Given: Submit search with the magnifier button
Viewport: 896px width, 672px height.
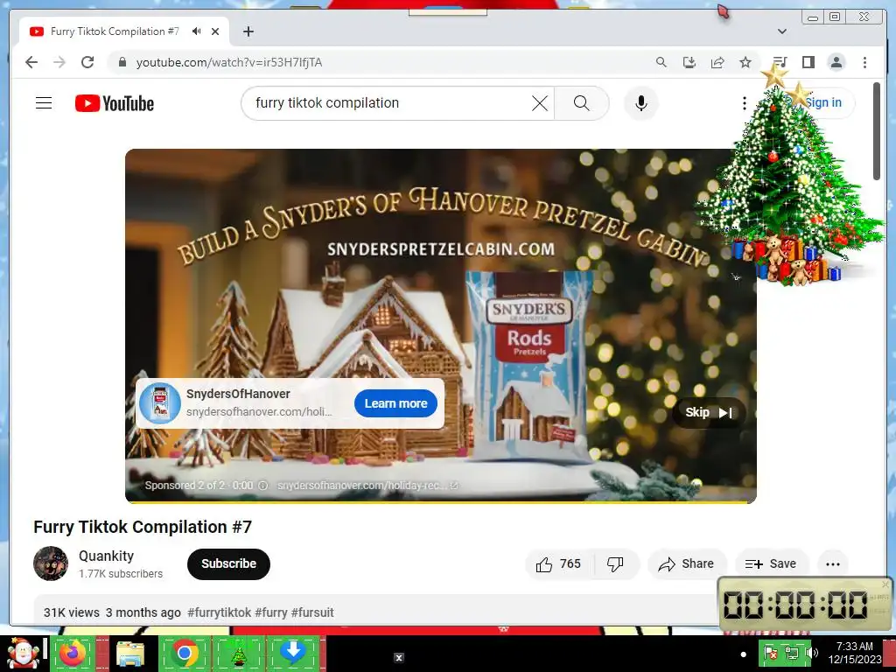Looking at the screenshot, I should coord(581,103).
